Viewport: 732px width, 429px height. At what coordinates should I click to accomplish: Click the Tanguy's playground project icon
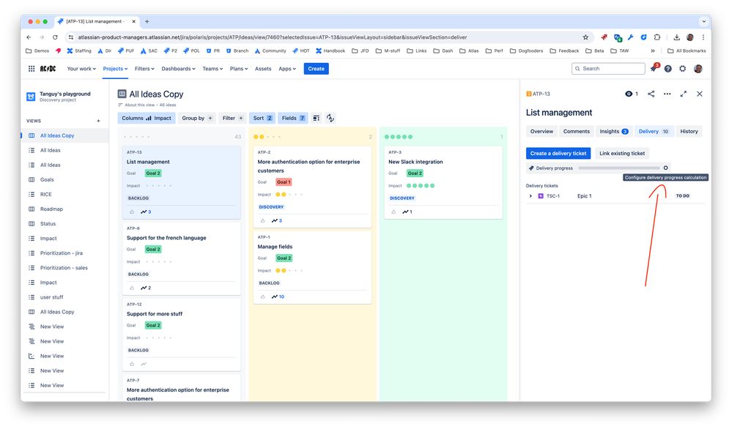(x=31, y=97)
